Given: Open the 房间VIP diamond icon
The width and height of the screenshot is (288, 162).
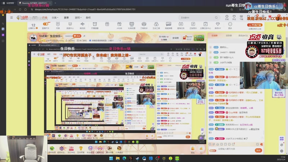Looking at the screenshot, I should (x=218, y=26).
